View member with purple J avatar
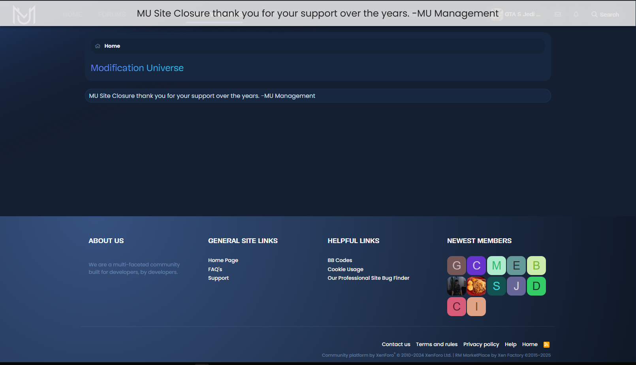The width and height of the screenshot is (636, 365). coord(516,286)
